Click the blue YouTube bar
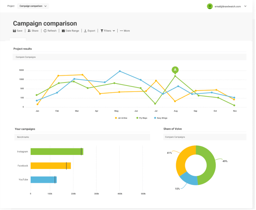 click(43, 180)
